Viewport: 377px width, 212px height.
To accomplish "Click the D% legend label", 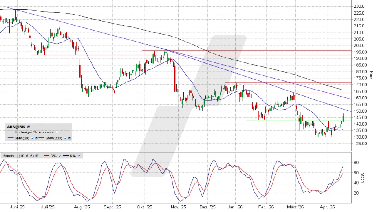I will tap(53, 156).
